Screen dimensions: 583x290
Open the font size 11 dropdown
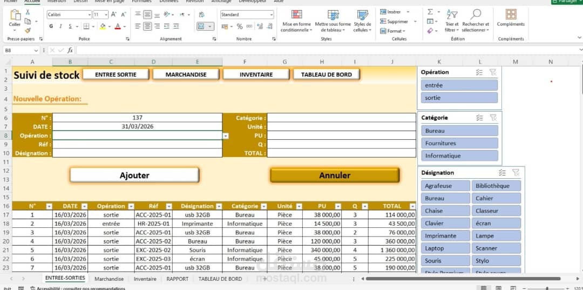click(106, 15)
